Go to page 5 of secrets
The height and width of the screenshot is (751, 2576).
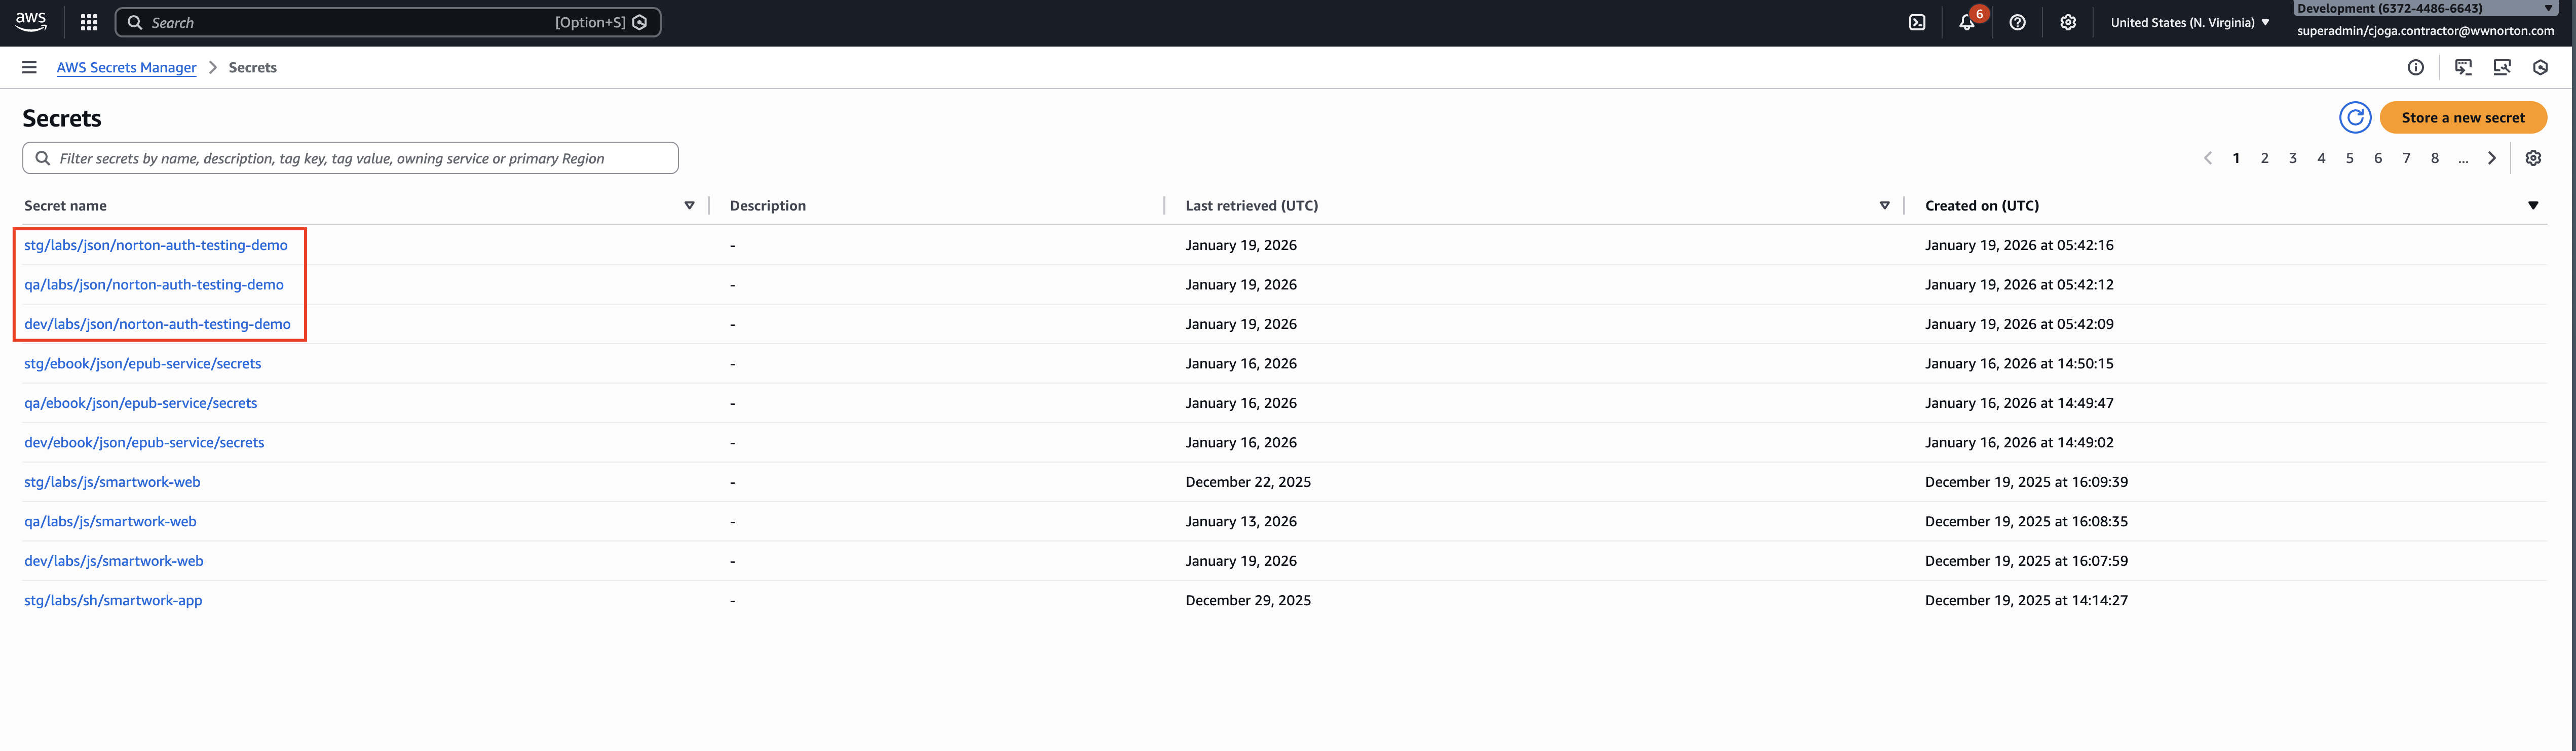pos(2350,158)
